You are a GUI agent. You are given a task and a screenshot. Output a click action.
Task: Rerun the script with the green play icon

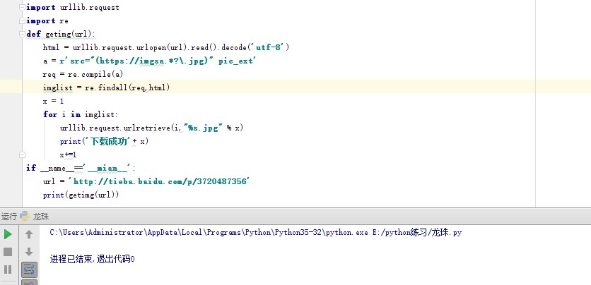(8, 234)
